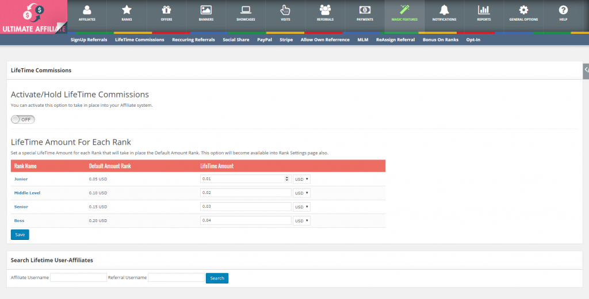This screenshot has height=299, width=589.
Task: Open the Affiliates section icon
Action: pos(87,10)
